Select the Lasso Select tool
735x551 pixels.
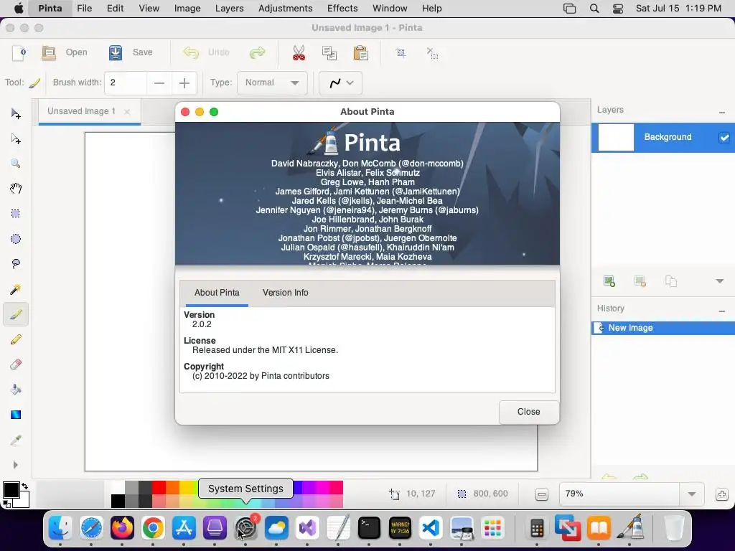coord(16,264)
